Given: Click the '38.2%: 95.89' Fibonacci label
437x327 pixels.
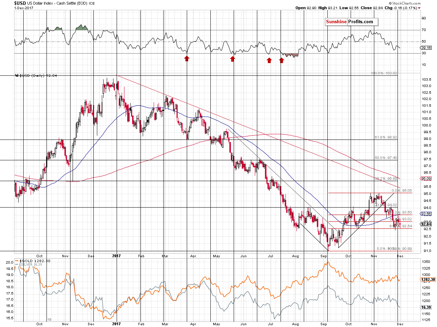Looking at the screenshot, I should (x=386, y=179).
